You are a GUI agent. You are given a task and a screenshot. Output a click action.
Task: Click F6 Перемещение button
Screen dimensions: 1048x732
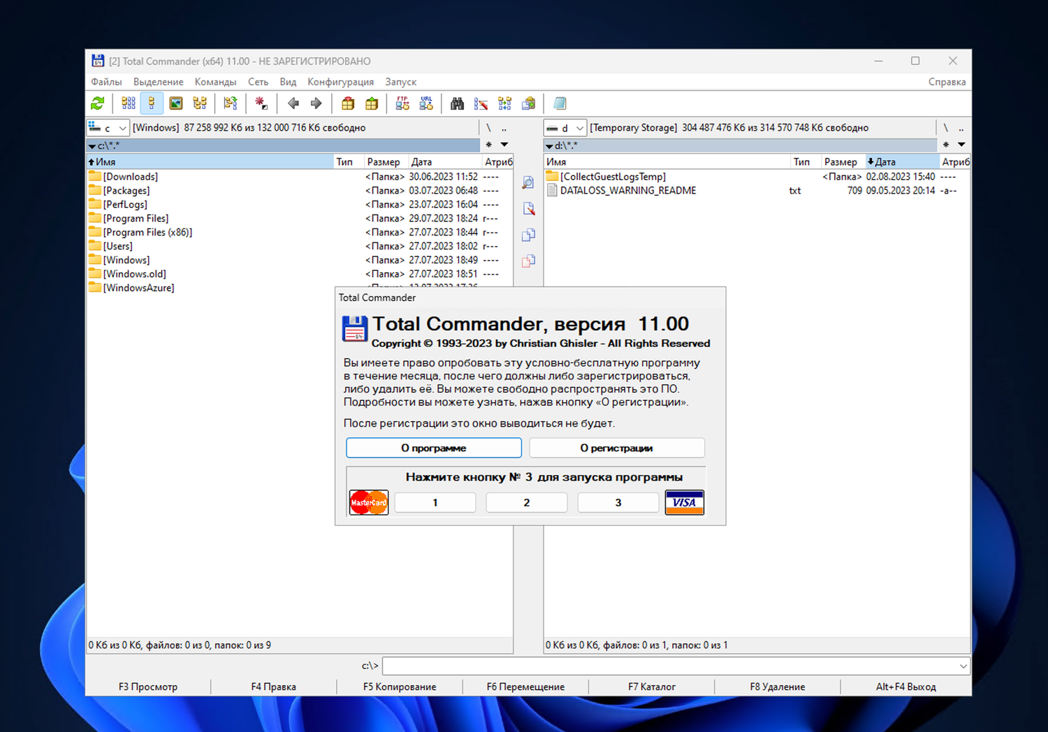[525, 687]
